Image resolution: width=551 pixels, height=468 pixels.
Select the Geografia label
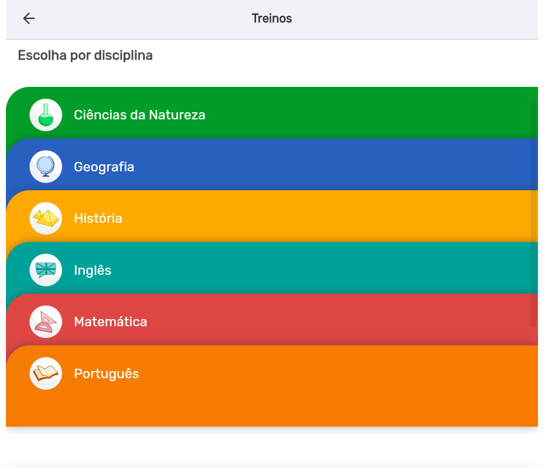pos(104,167)
